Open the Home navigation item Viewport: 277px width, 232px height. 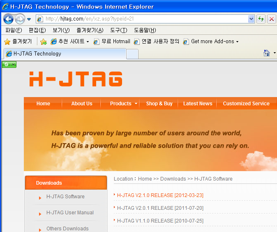43,103
